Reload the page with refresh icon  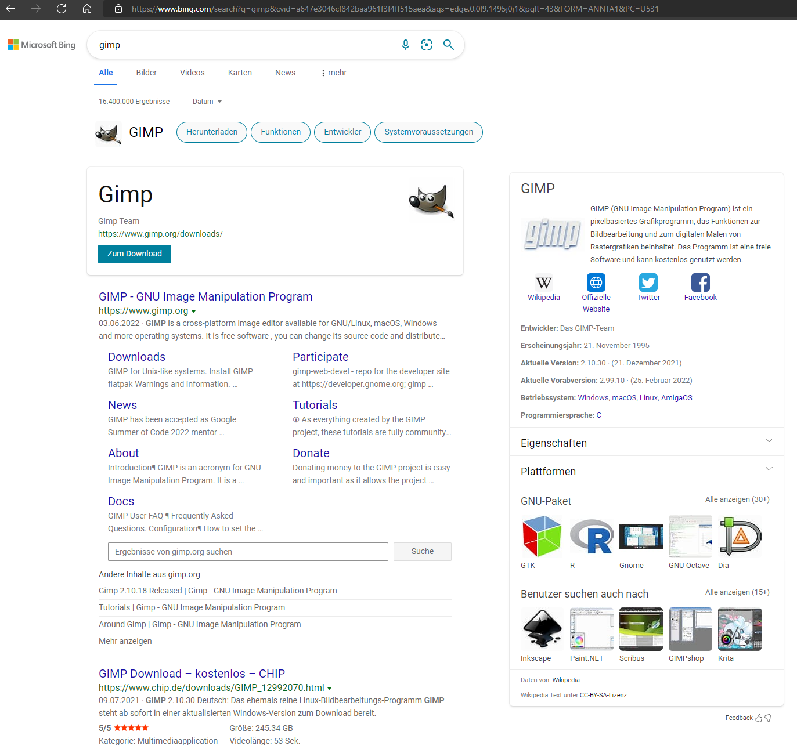62,9
